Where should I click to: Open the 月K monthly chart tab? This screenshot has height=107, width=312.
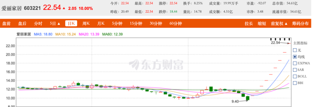(x=101, y=24)
